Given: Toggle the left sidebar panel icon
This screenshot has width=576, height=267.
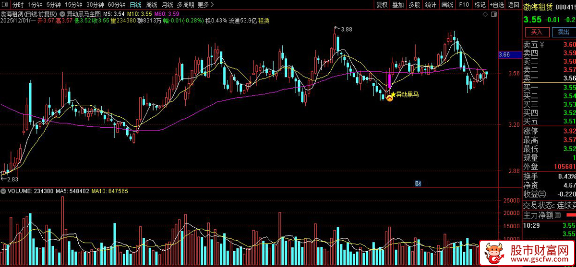Looking at the screenshot, I should pyautogui.click(x=5, y=5).
